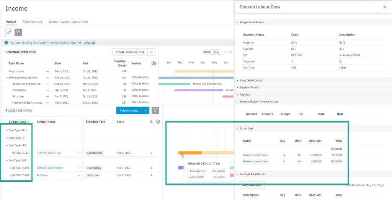Screen dimensions: 392x200
Task: Click the Summary of Work description cell
Action: pos(350,55)
